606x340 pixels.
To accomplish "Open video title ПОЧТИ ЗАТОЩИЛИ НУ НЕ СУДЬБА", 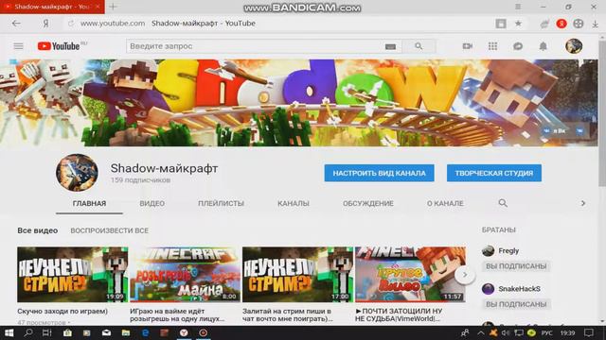I will tap(399, 314).
